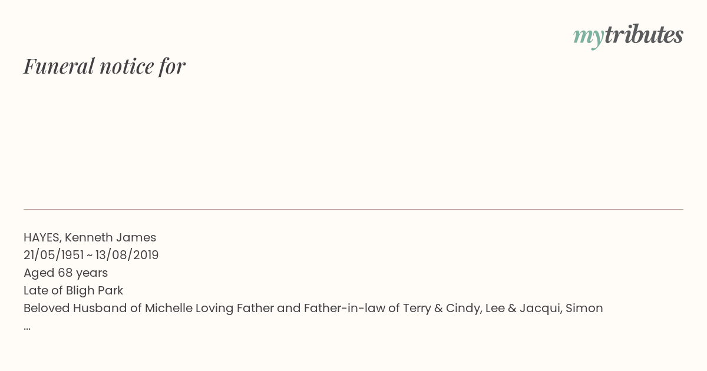Click the name "Michelle"
This screenshot has width=707, height=371.
point(168,308)
